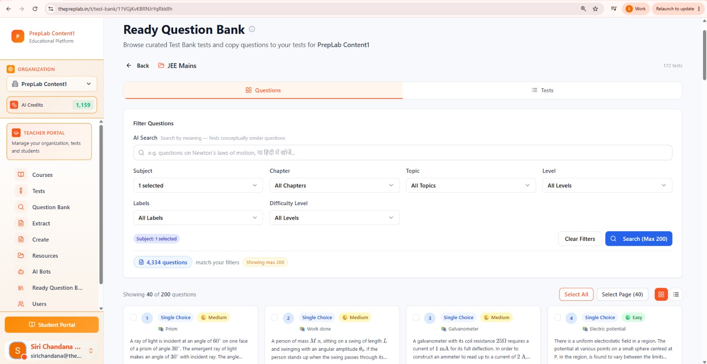Open the Subject dropdown
Screen dimensions: 707x364
point(198,185)
